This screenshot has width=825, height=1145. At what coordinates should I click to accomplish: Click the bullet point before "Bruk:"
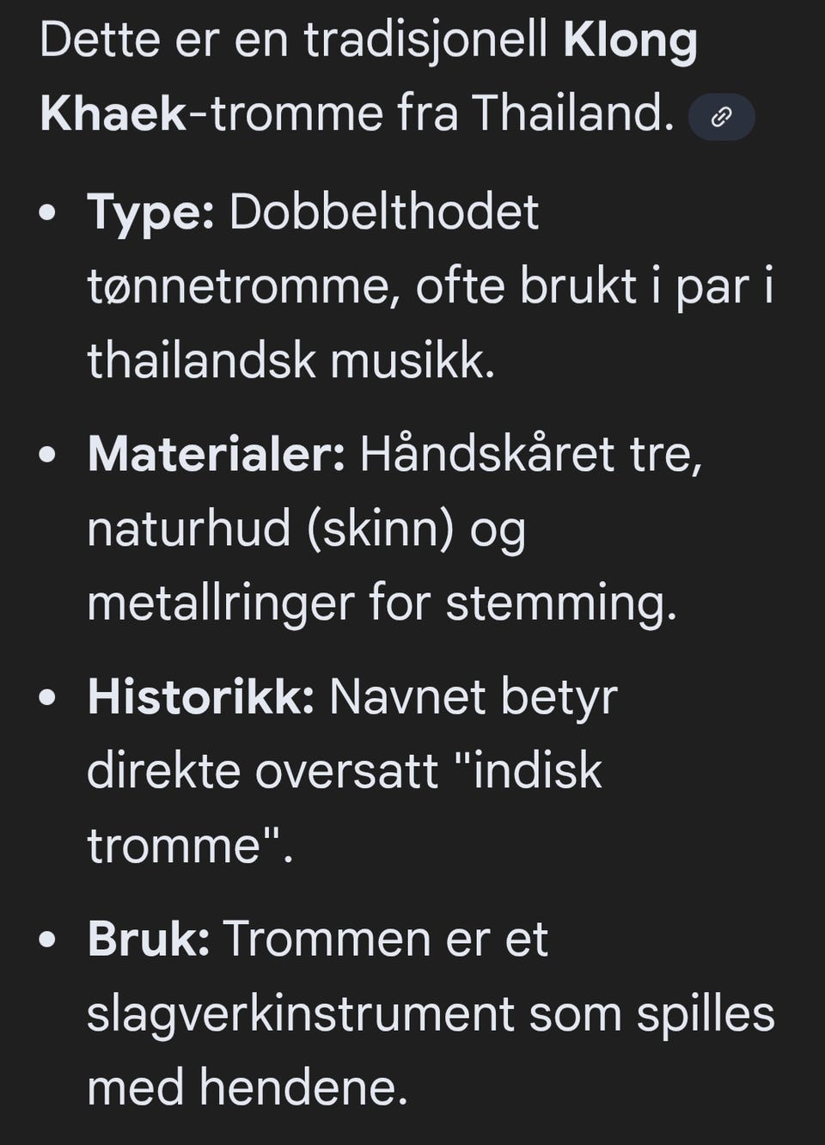(x=48, y=940)
